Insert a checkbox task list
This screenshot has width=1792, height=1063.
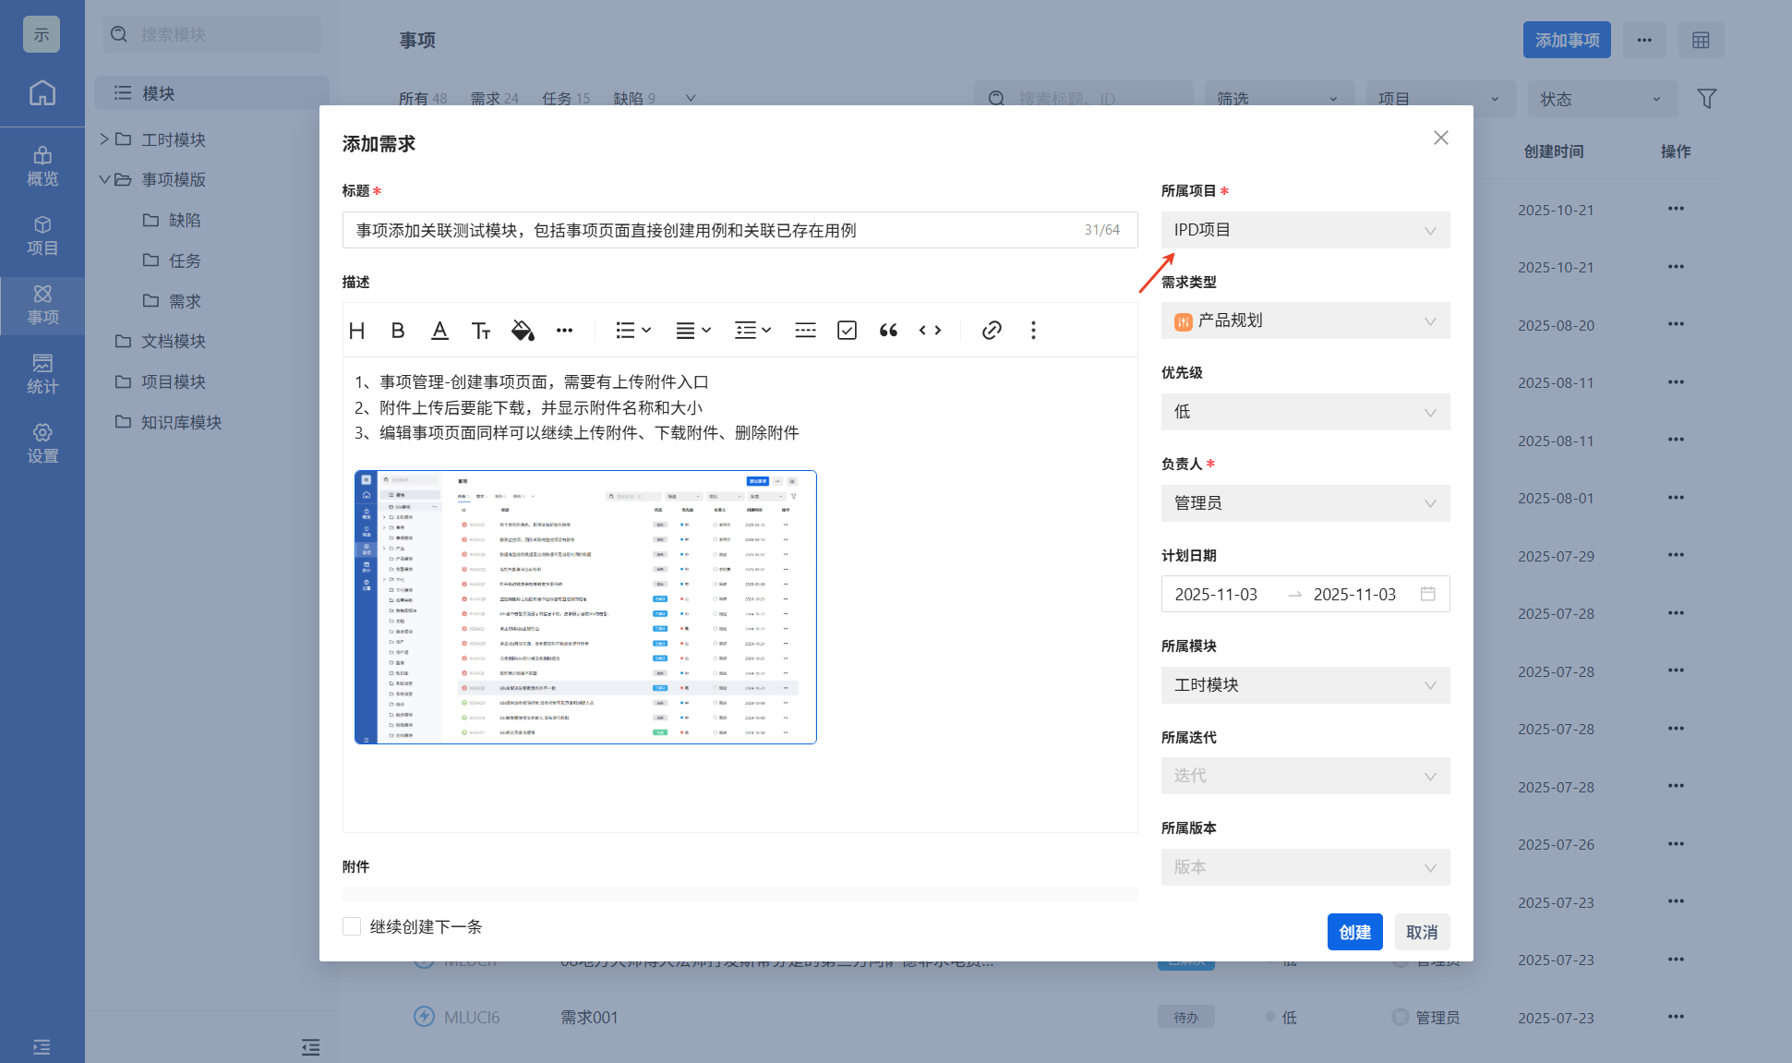tap(847, 331)
